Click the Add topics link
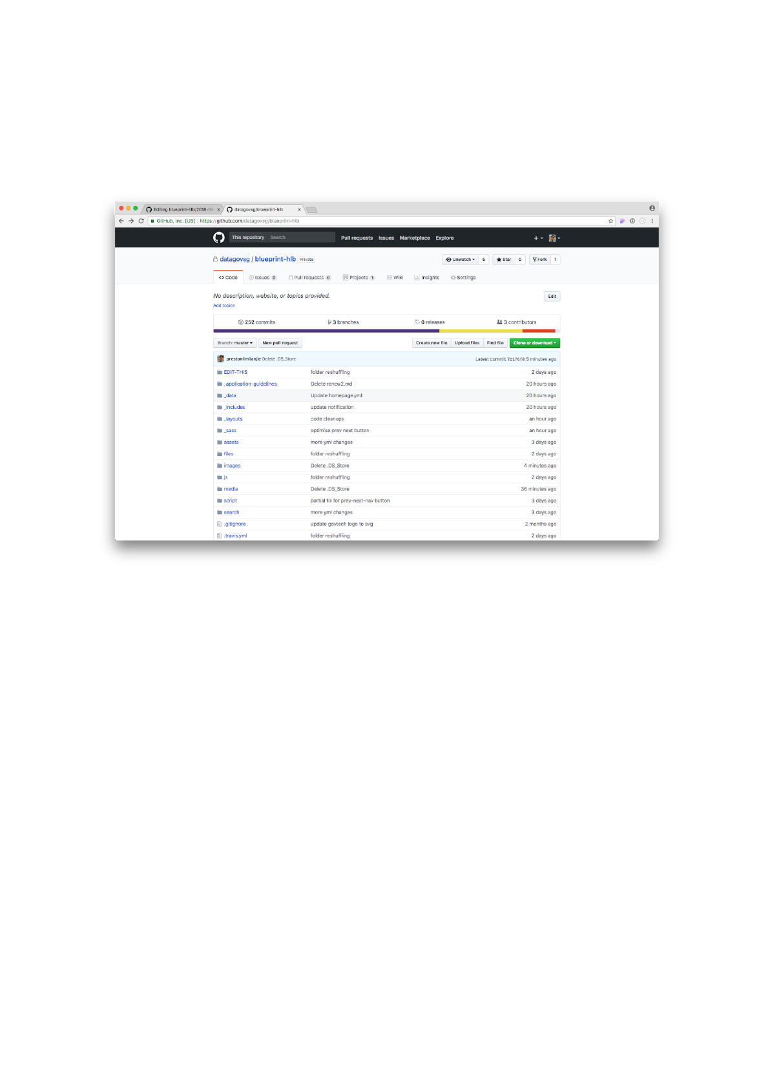The width and height of the screenshot is (770, 1089). (x=224, y=306)
